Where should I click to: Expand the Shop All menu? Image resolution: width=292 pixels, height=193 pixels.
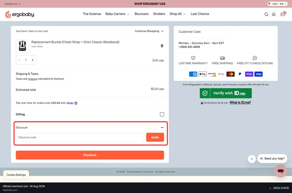tap(178, 14)
